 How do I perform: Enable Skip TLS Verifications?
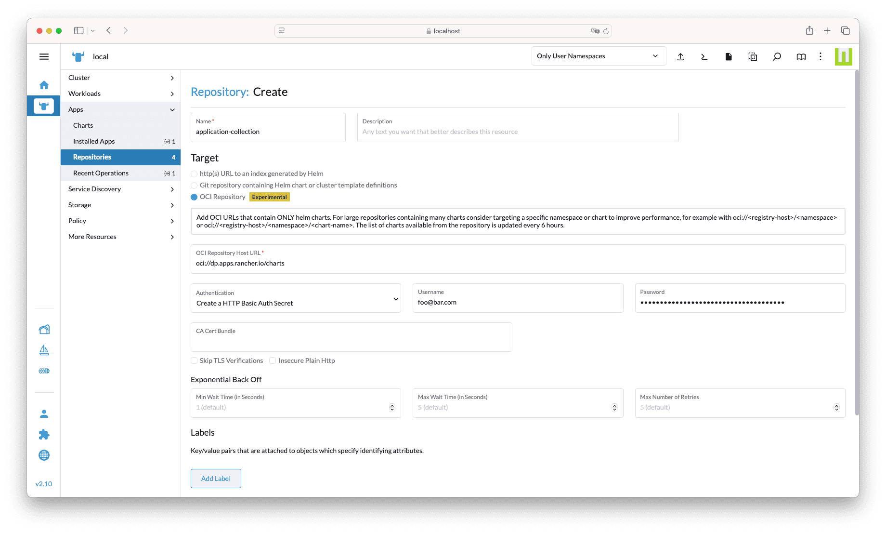click(x=194, y=360)
